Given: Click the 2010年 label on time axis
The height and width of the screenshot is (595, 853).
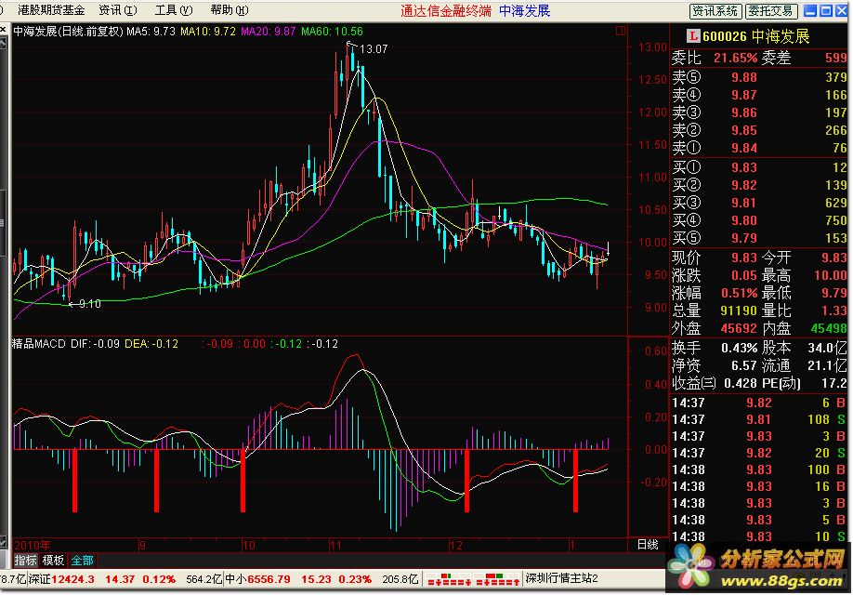Looking at the screenshot, I should (33, 545).
